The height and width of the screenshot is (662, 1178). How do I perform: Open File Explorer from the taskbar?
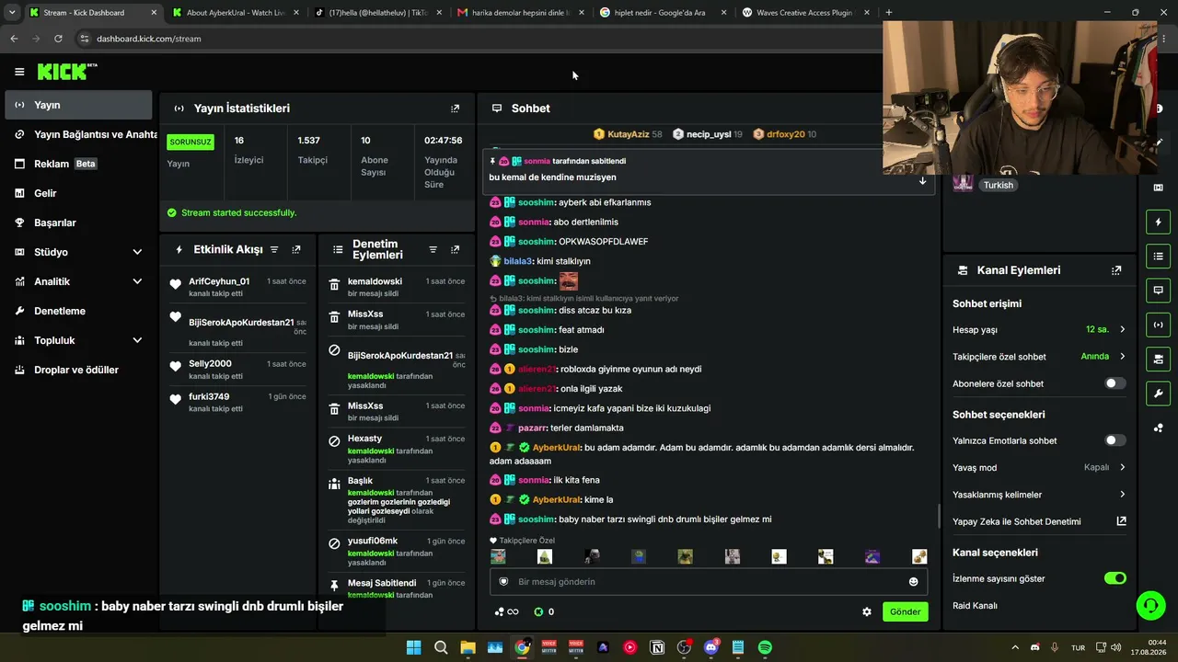[x=468, y=647]
